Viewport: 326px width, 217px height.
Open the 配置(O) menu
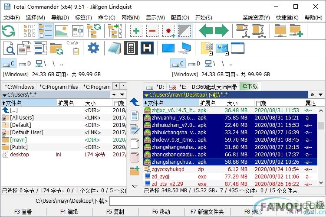pos(180,18)
